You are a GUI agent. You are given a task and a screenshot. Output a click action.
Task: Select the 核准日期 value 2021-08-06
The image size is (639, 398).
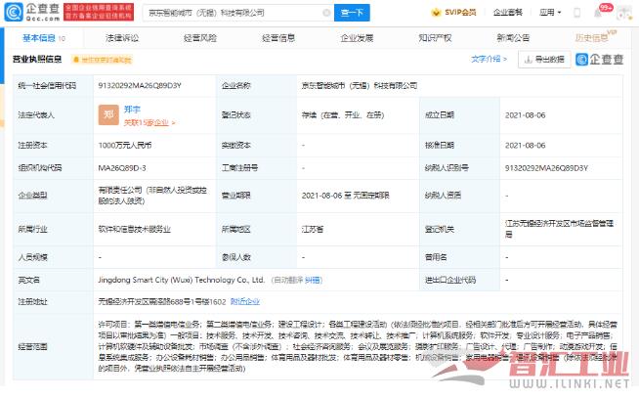pos(525,146)
